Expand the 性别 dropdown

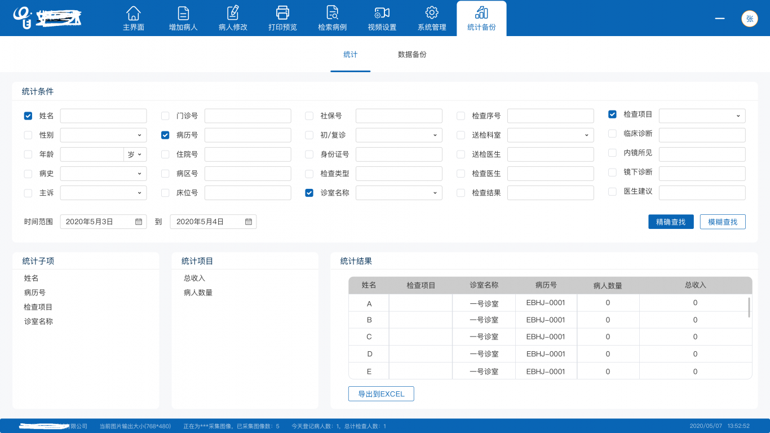pyautogui.click(x=103, y=135)
